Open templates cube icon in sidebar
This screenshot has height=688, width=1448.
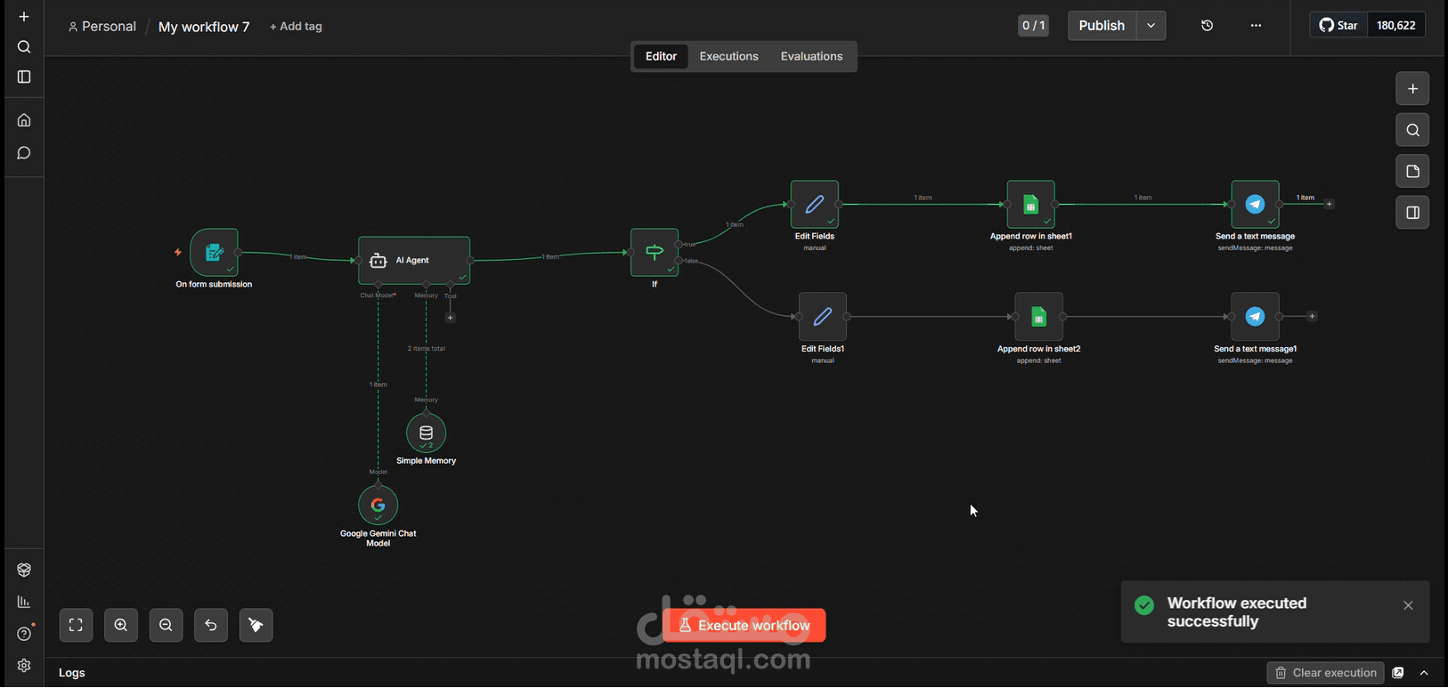tap(24, 570)
